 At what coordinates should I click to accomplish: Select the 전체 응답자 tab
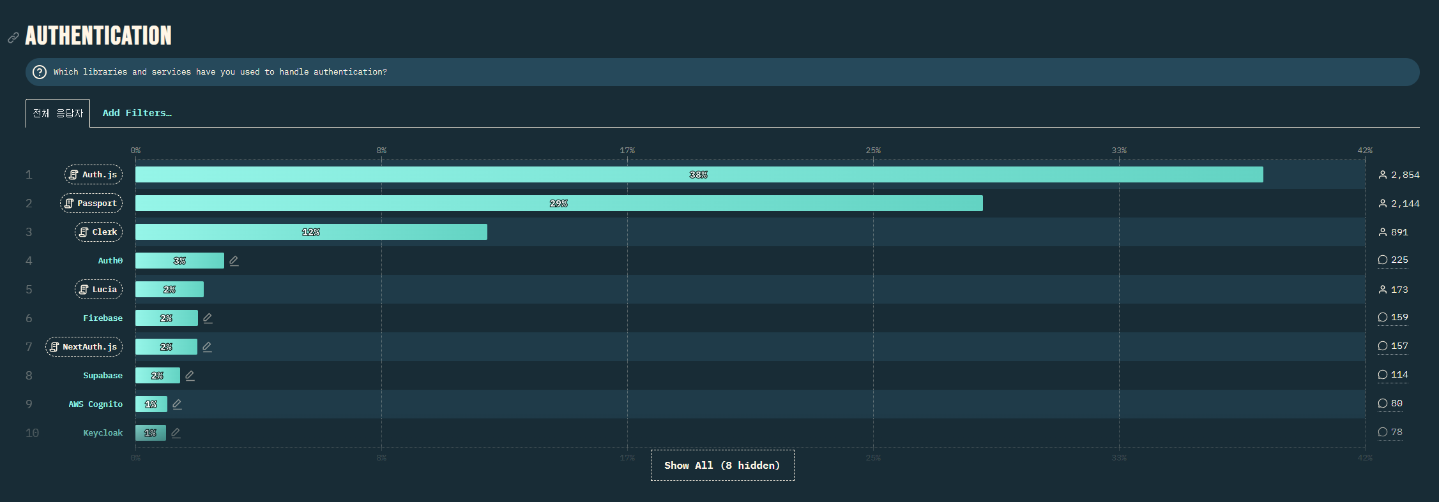pos(57,113)
